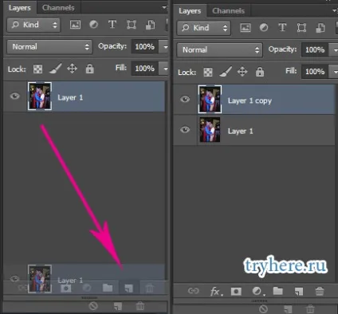Click Opacity 100% field in single-layer panel
Image resolution: width=338 pixels, height=314 pixels.
pyautogui.click(x=145, y=47)
